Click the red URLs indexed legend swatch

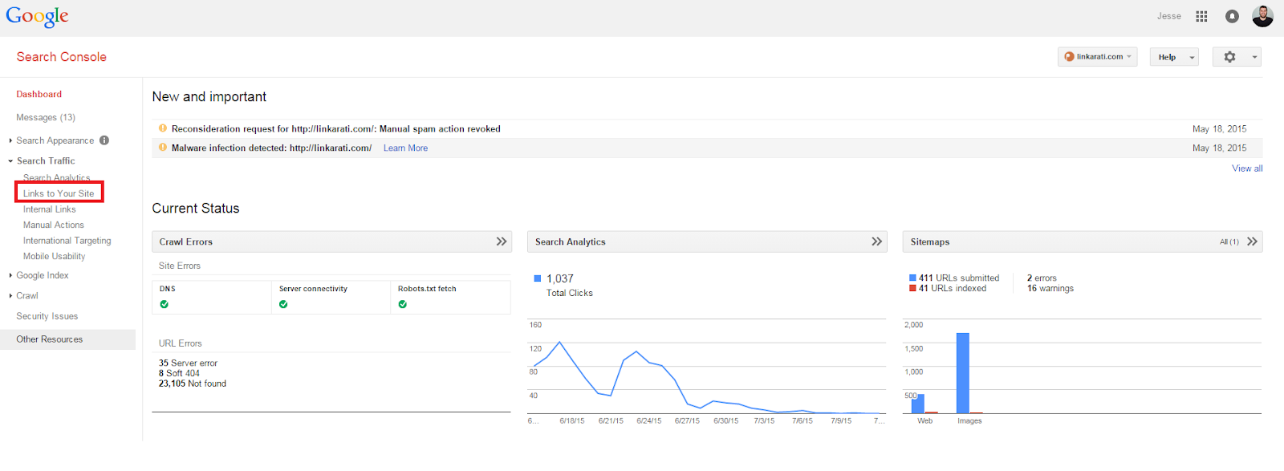[912, 288]
